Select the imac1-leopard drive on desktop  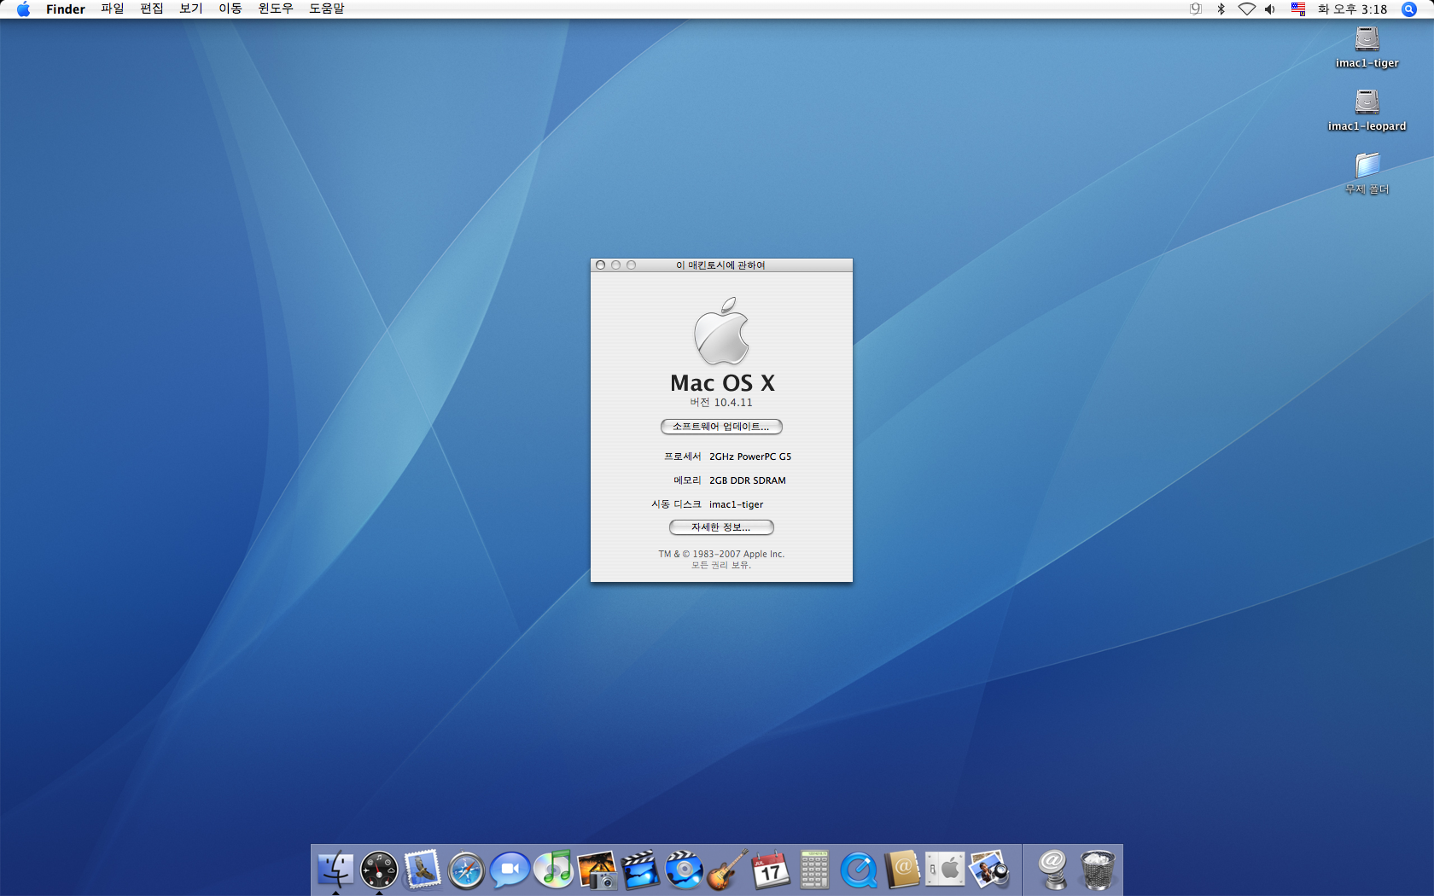tap(1367, 103)
